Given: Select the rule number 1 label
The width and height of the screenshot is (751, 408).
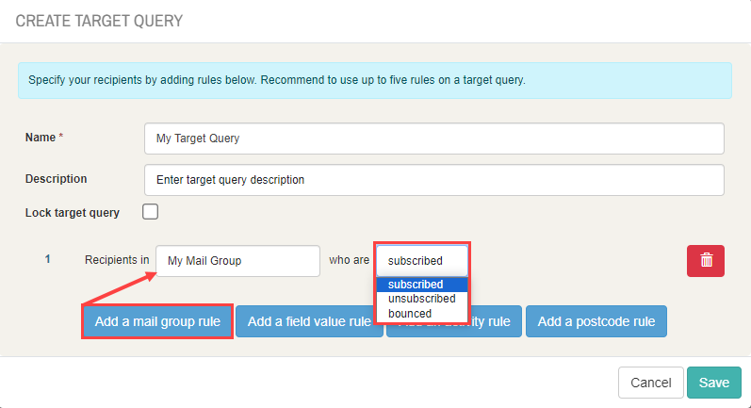Looking at the screenshot, I should coord(47,259).
